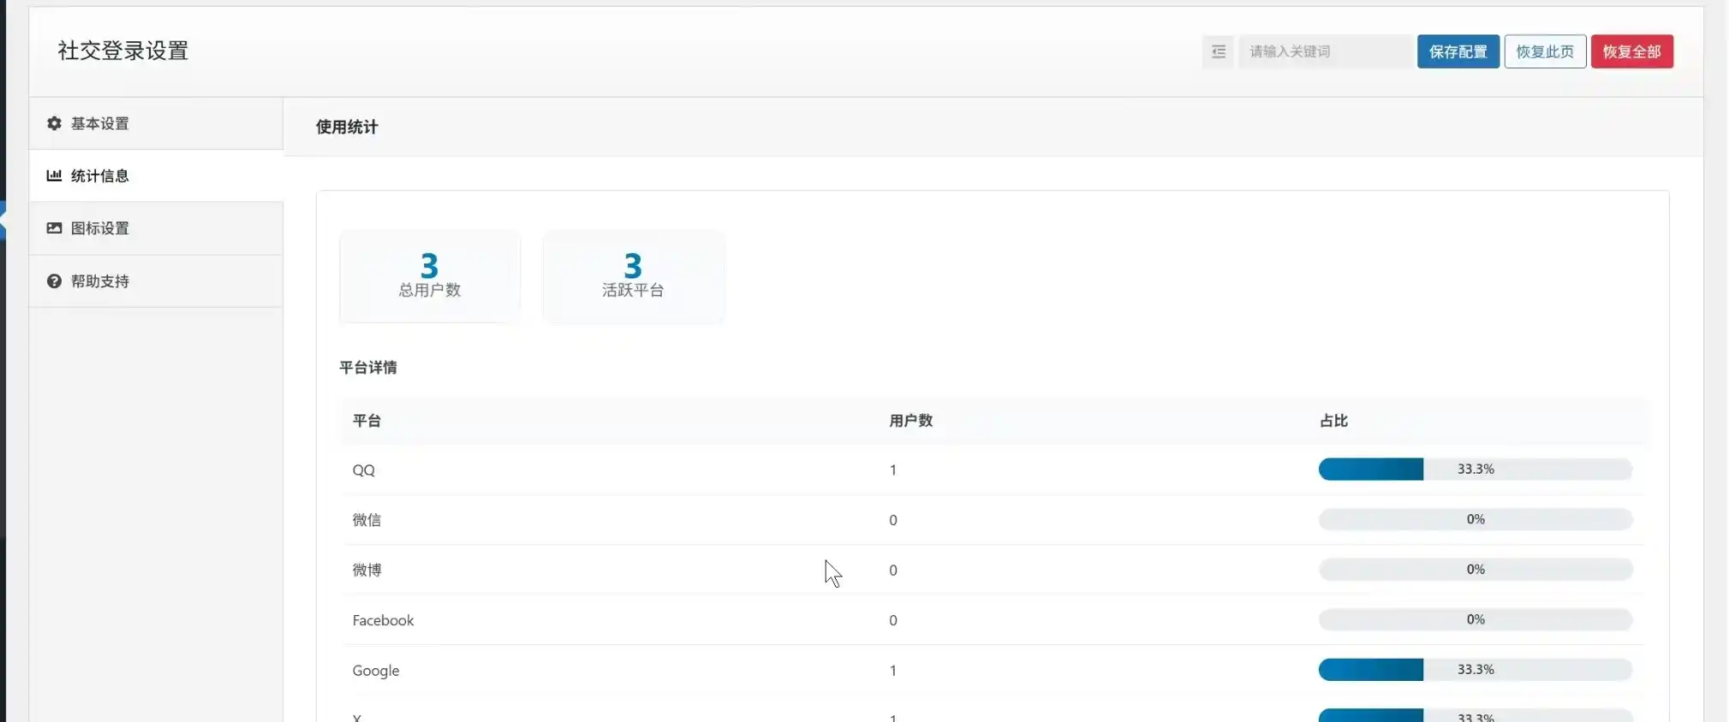
Task: Click the bar chart icon beside 统计信息
Action: coord(54,175)
